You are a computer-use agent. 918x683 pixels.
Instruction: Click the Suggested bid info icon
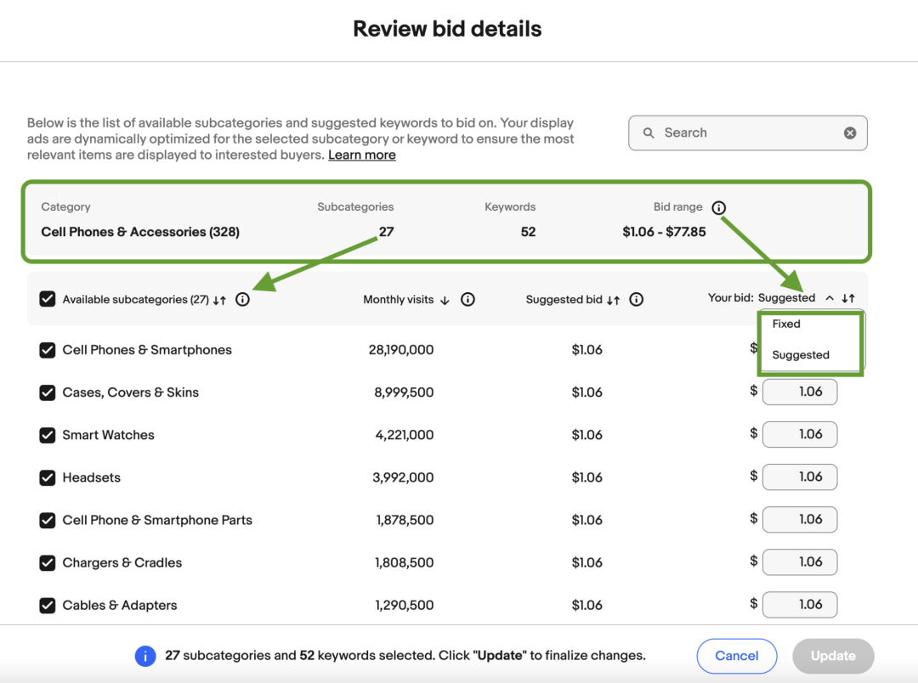pos(637,299)
